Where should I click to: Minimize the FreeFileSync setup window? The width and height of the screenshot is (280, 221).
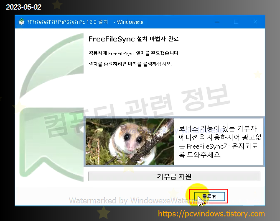click(217, 22)
